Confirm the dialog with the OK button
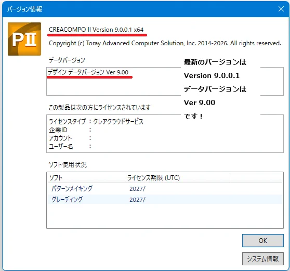Image resolution: width=290 pixels, height=271 pixels. 263,240
